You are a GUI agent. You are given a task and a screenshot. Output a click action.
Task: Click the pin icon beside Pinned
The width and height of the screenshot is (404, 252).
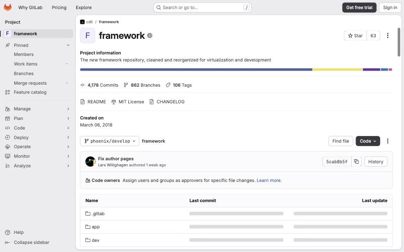tap(8, 45)
